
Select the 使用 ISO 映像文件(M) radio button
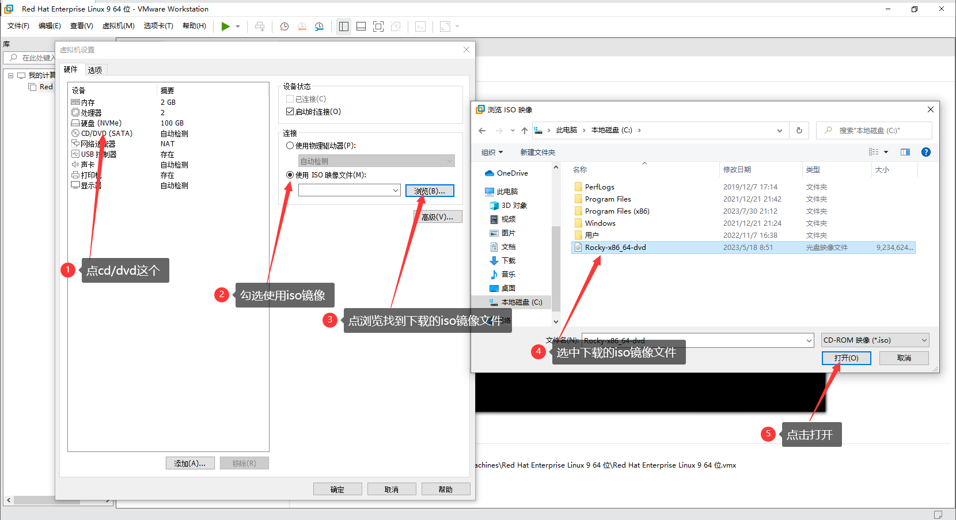pyautogui.click(x=290, y=175)
